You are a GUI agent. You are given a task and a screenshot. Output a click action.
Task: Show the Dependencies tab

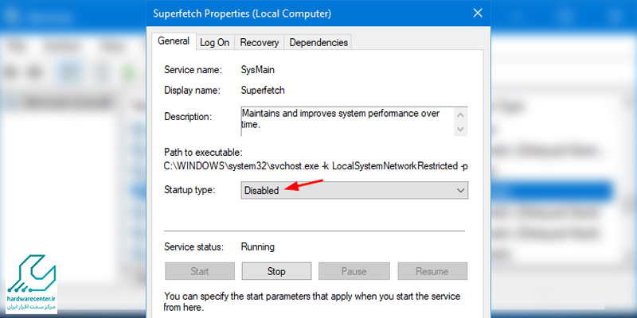click(318, 43)
